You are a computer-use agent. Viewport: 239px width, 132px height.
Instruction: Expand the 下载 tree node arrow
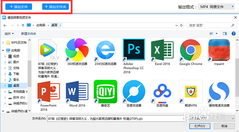click(5, 74)
